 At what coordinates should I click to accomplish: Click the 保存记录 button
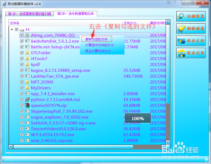[x=191, y=53]
